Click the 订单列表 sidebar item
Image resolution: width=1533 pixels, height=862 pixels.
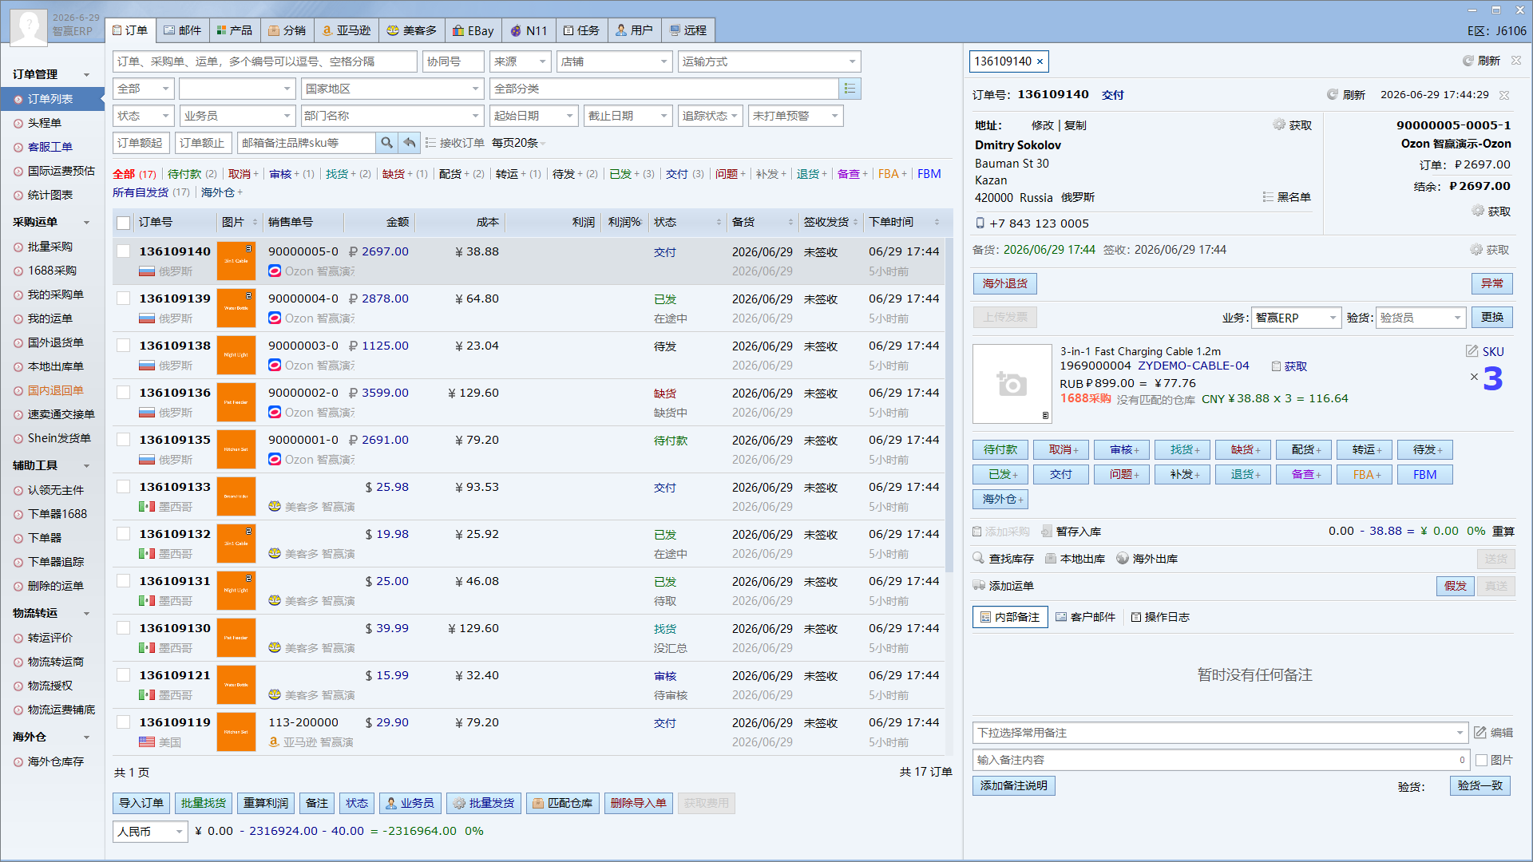52,99
